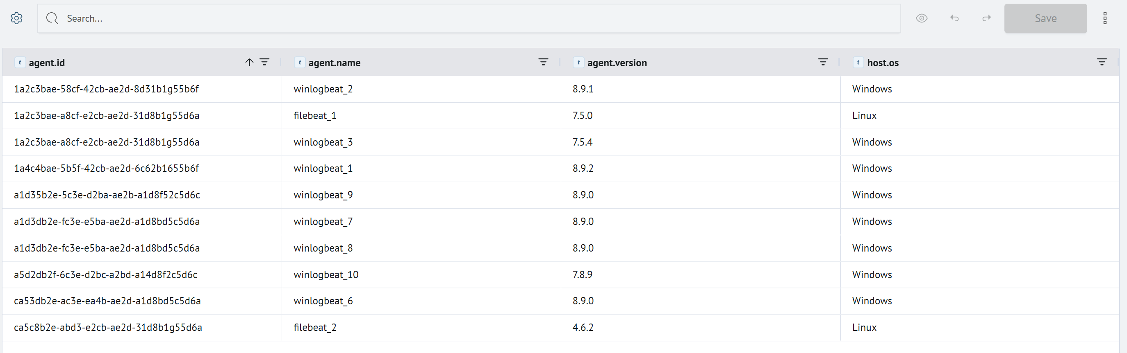Click Windows cell in winlogbeat_10 row
The height and width of the screenshot is (353, 1127).
pos(980,275)
